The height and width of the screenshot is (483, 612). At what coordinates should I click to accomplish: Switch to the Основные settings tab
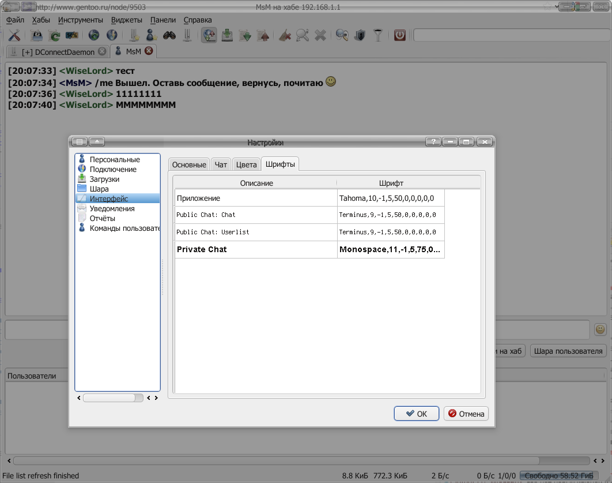point(189,164)
